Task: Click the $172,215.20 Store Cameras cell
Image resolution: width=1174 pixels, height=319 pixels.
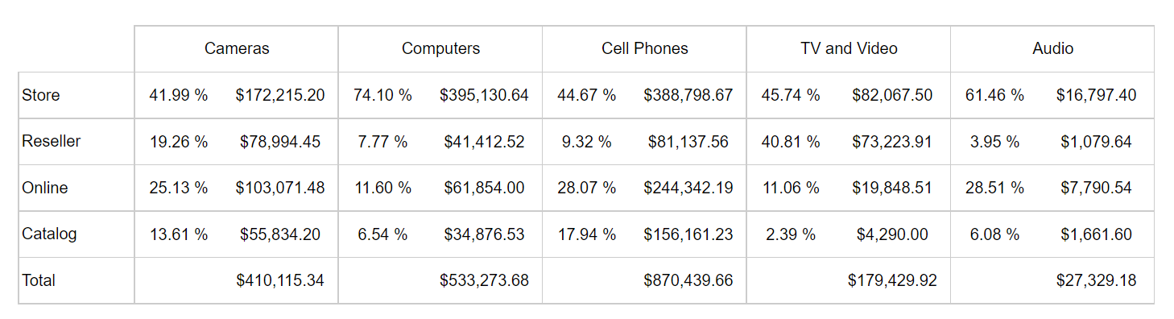Action: coord(280,95)
